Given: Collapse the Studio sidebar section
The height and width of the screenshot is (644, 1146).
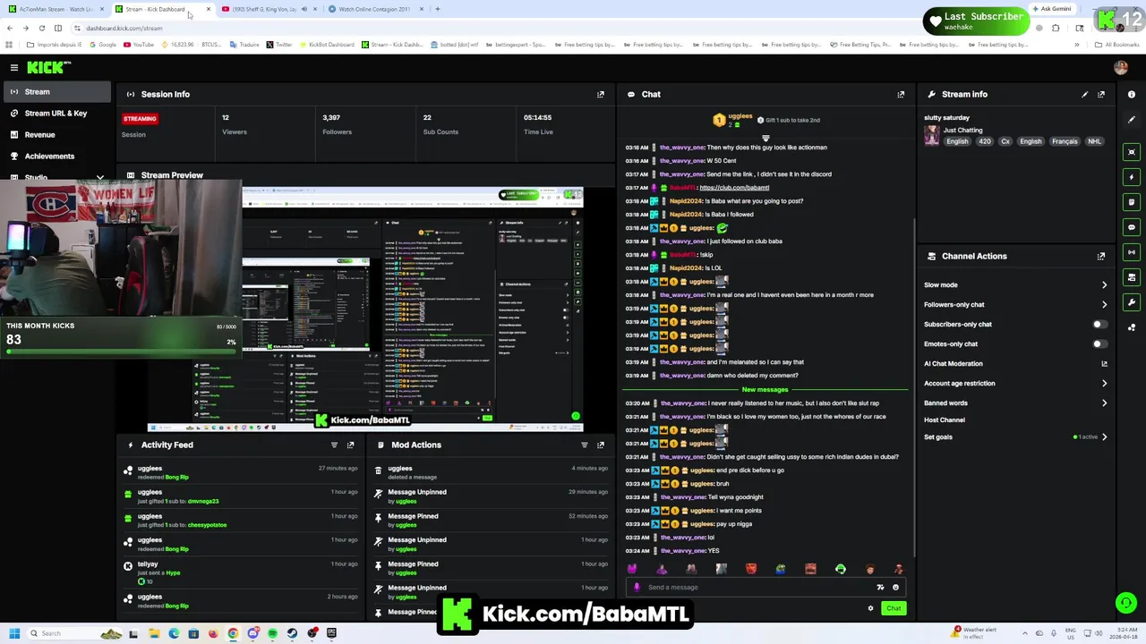Looking at the screenshot, I should 100,177.
